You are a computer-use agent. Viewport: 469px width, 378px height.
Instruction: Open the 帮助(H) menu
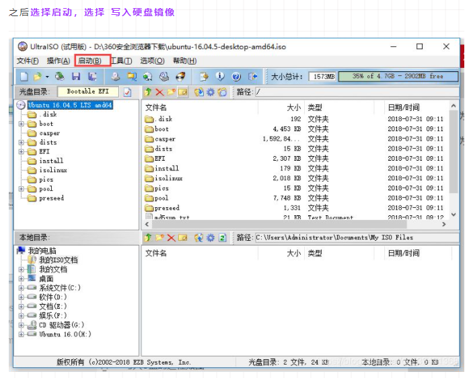[185, 61]
